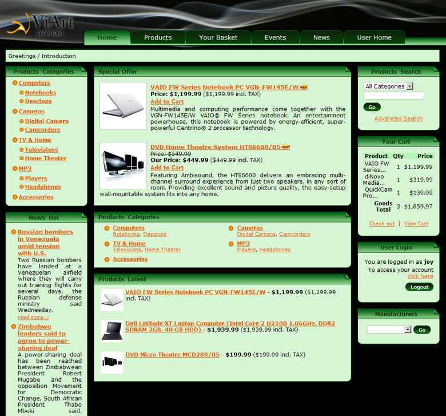Click the View Cart link

pos(416,224)
